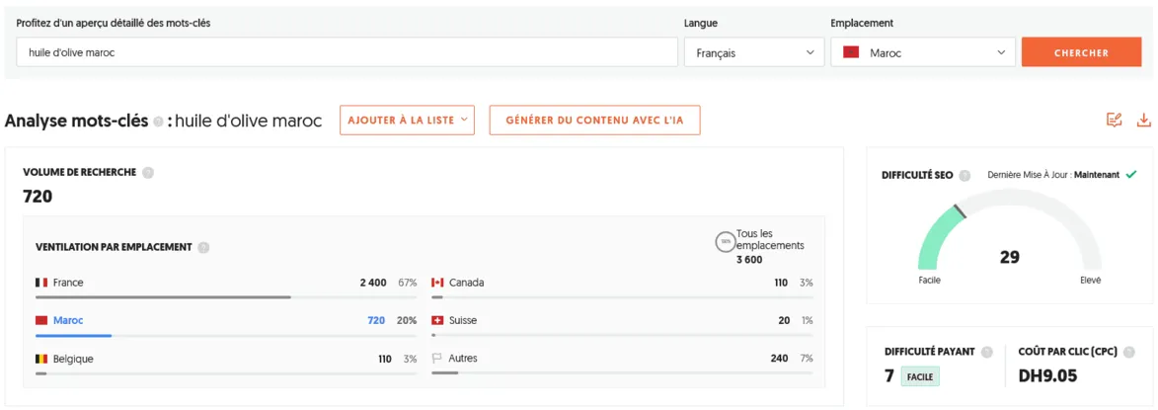The height and width of the screenshot is (410, 1158).
Task: Click the Suisse location label
Action: coord(463,321)
